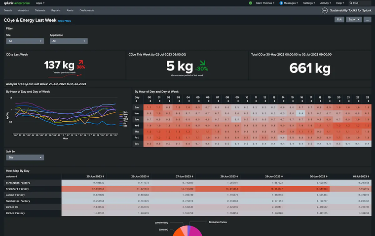Click the Sat legend entry in chart
375x236 pixels.
pyautogui.click(x=123, y=126)
